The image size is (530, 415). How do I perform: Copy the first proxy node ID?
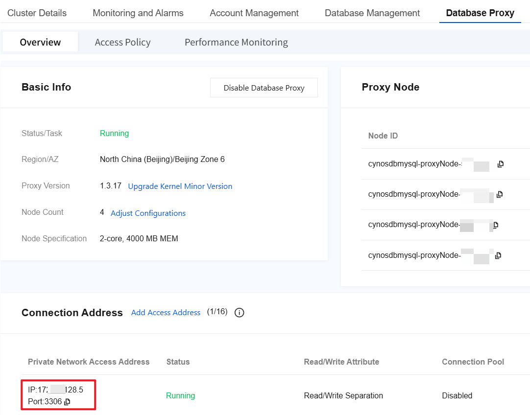pos(500,164)
